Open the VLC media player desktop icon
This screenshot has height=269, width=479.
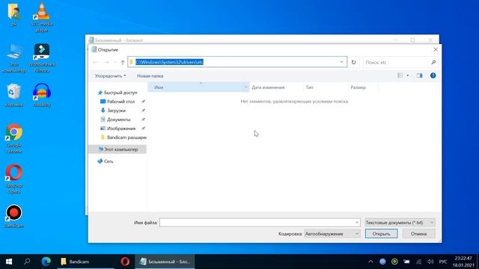[x=42, y=16]
